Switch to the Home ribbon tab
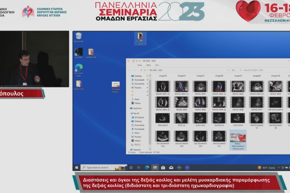Image resolution: width=290 pixels, height=193 pixels. coord(139,65)
